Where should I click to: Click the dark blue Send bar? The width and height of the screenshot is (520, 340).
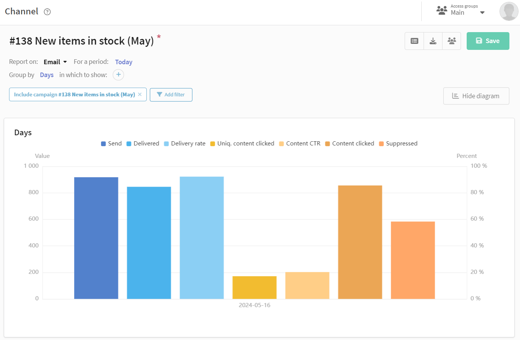96,238
